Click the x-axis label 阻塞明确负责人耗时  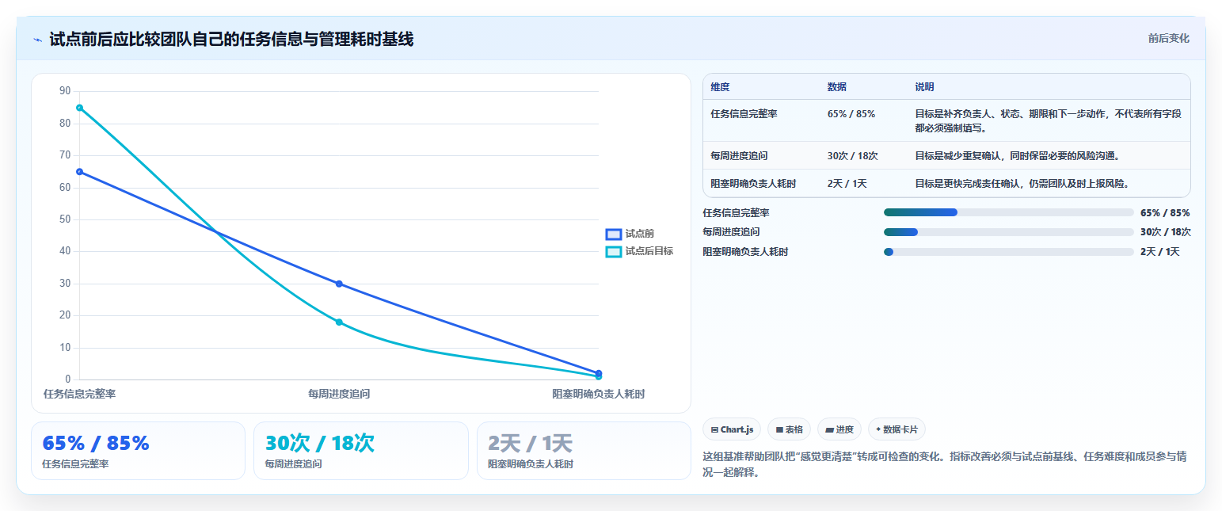(599, 394)
